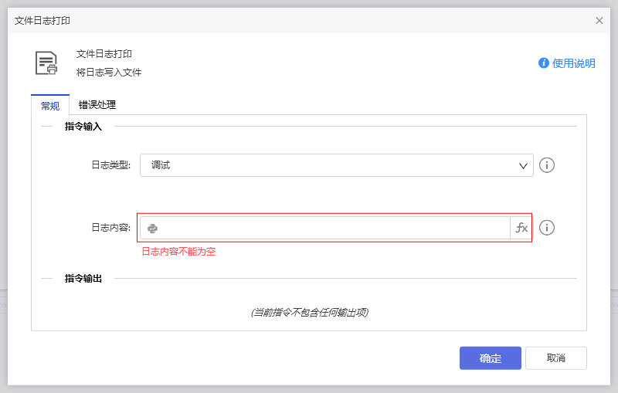Click the 将日志写入文件 description text
The image size is (618, 393).
pos(109,73)
